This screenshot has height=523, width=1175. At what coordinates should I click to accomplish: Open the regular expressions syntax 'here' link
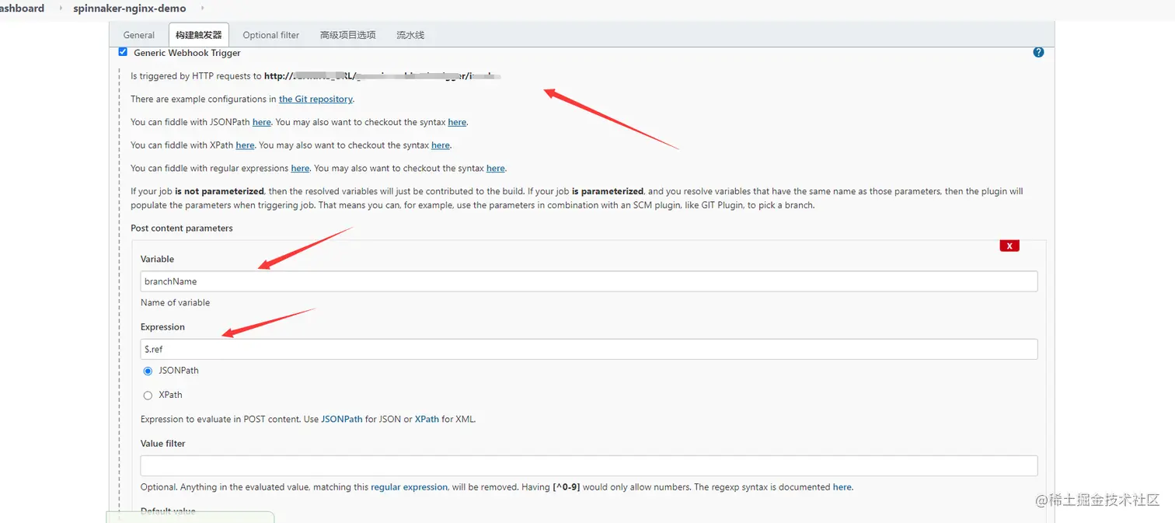coord(496,169)
